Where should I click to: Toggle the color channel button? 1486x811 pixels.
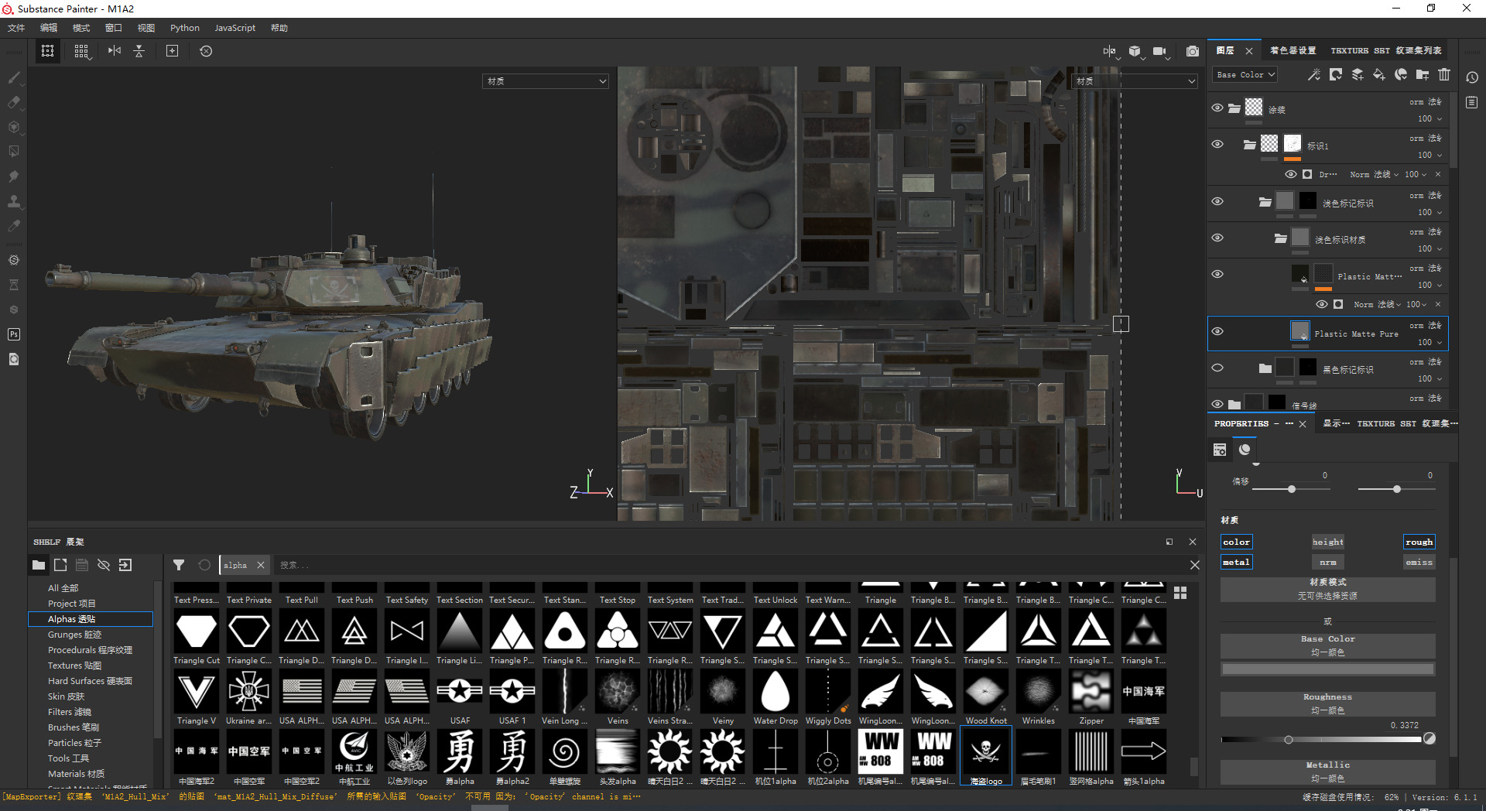(1237, 542)
